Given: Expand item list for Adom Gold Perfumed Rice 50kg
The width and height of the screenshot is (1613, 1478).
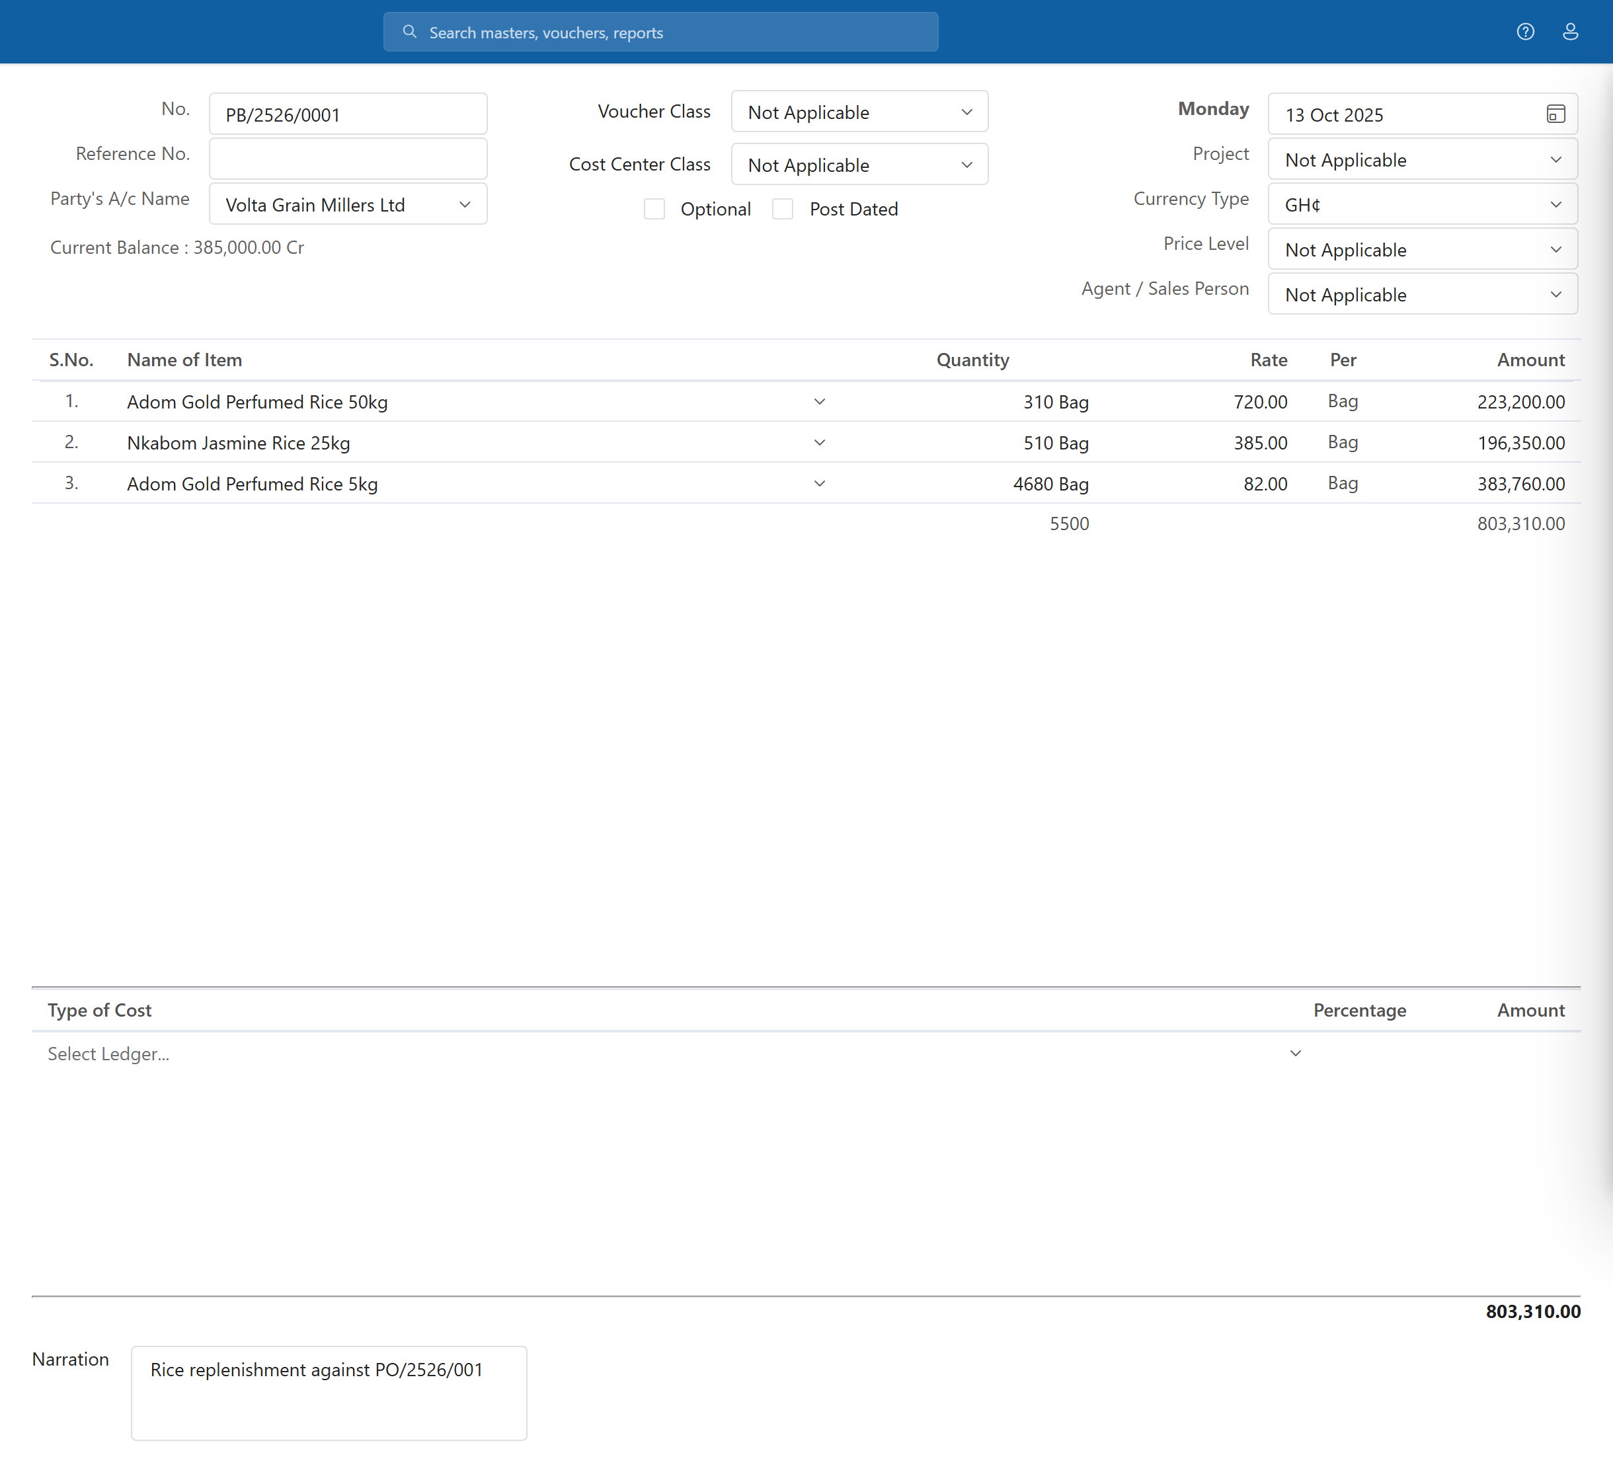Looking at the screenshot, I should (819, 402).
